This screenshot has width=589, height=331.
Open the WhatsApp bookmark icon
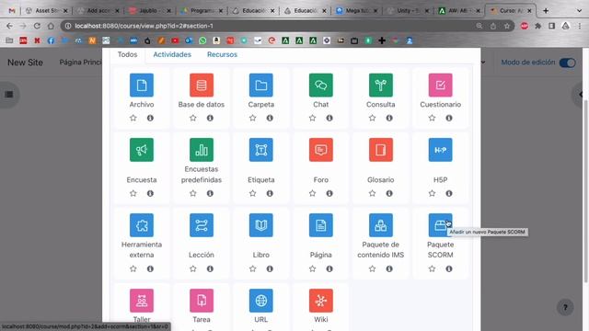202,40
